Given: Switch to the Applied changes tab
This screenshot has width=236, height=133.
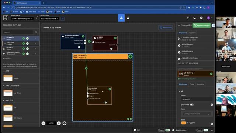Looking at the screenshot, I should pos(192,33).
